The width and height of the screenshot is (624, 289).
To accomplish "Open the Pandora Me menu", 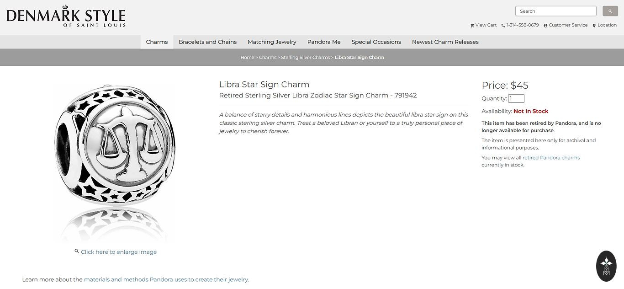I will click(324, 42).
